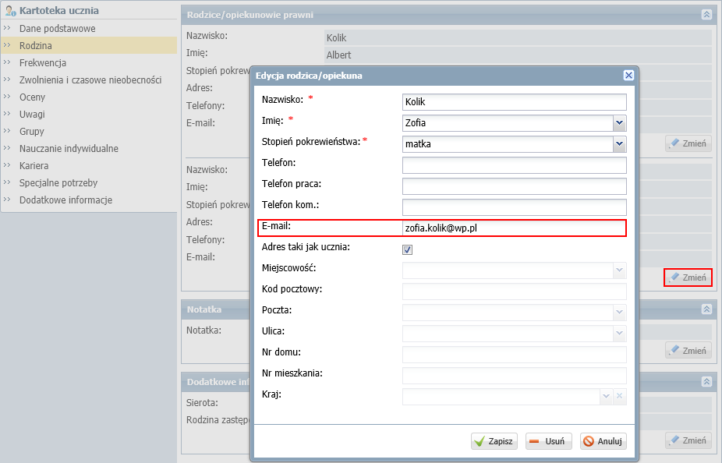Open Kariera in the sidebar
Image resolution: width=722 pixels, height=463 pixels.
pyautogui.click(x=34, y=166)
